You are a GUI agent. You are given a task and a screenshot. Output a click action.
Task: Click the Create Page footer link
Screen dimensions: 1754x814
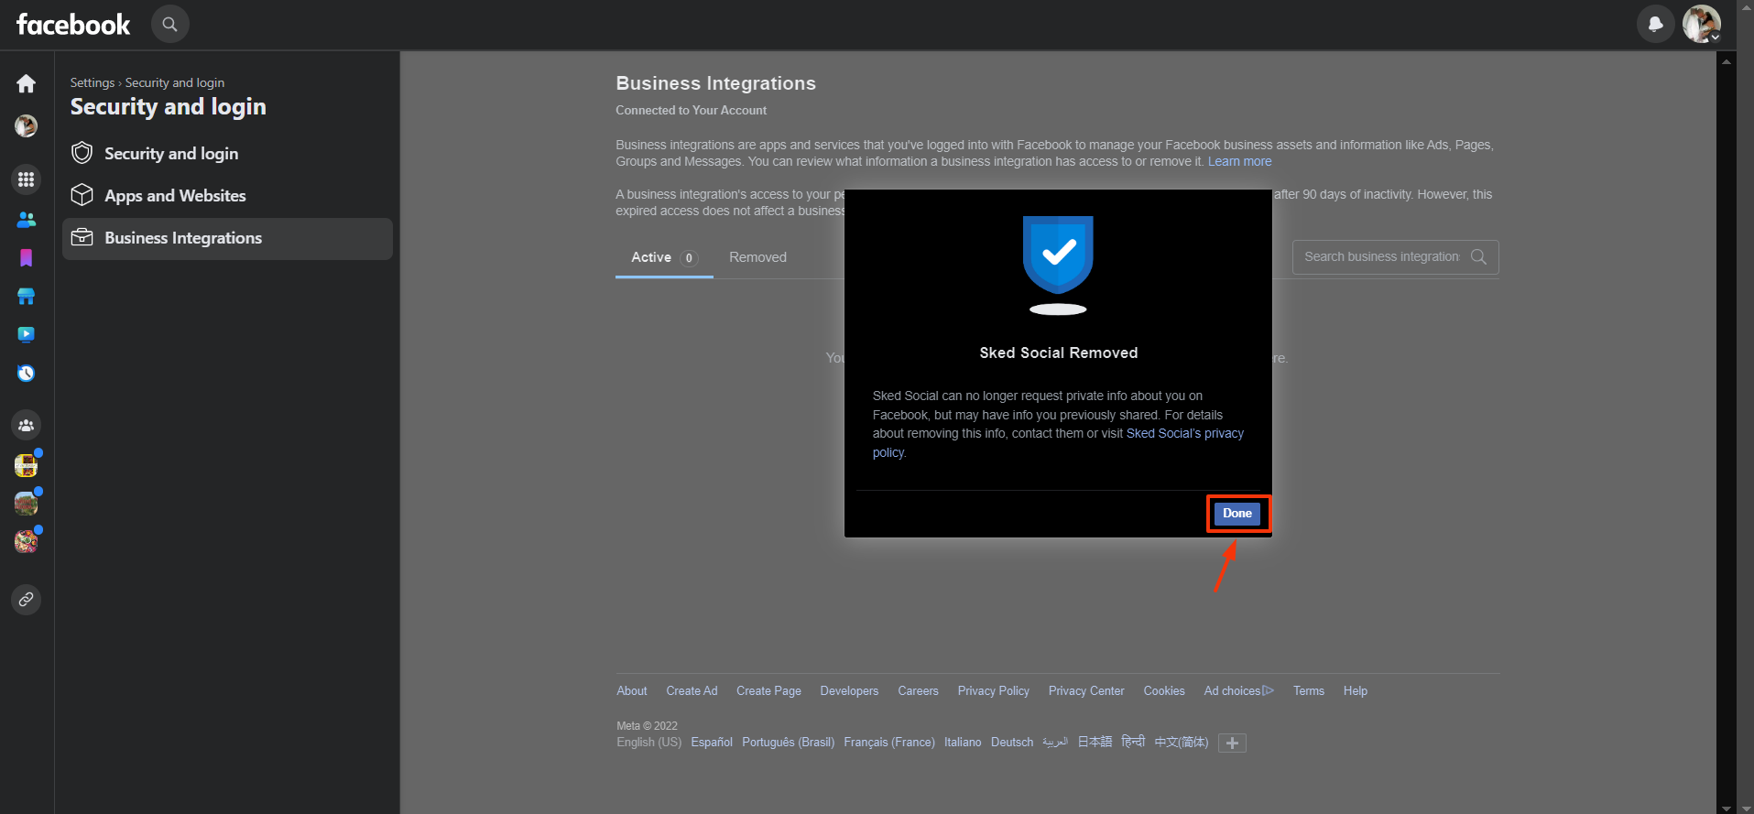click(x=768, y=691)
